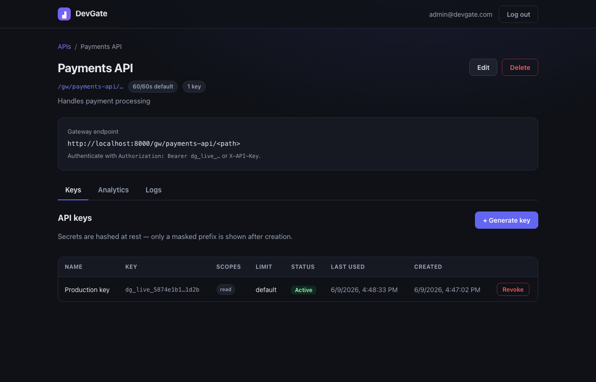Log out of the admin account
Viewport: 596px width, 382px height.
(518, 14)
